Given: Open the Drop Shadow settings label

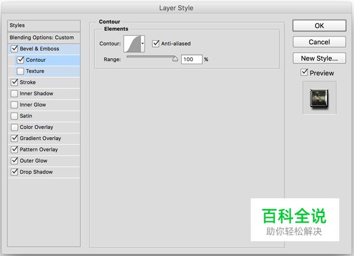Looking at the screenshot, I should click(x=36, y=172).
